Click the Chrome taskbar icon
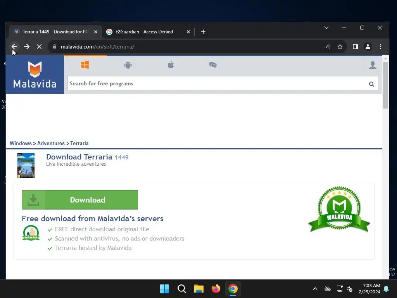Image resolution: width=397 pixels, height=298 pixels. coord(233,289)
